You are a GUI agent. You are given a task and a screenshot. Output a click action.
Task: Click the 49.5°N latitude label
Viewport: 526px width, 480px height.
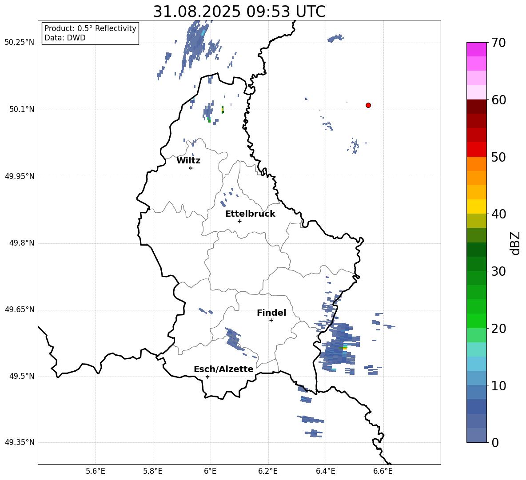click(x=22, y=376)
